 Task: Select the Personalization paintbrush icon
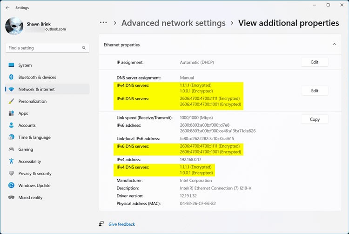11,101
